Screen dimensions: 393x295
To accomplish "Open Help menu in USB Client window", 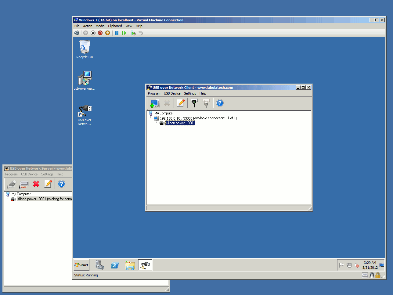I will (x=203, y=93).
